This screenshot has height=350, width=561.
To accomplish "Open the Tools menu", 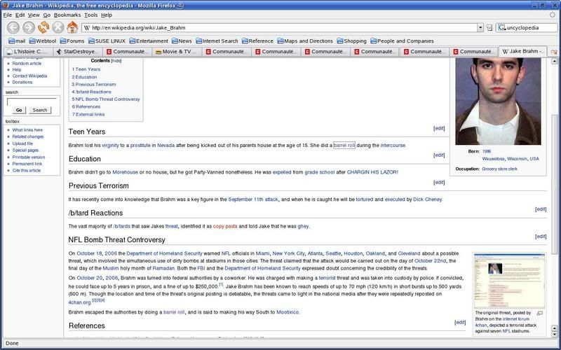I will (x=91, y=15).
